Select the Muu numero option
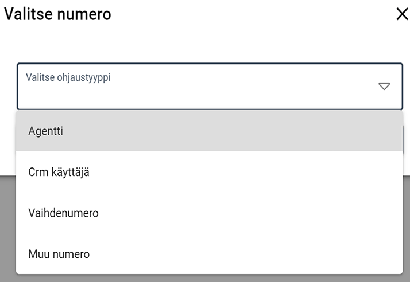The width and height of the screenshot is (410, 282). pos(59,254)
